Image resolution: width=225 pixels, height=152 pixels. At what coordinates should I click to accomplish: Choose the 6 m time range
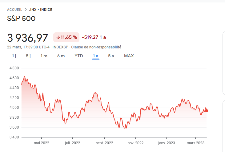pyautogui.click(x=61, y=56)
